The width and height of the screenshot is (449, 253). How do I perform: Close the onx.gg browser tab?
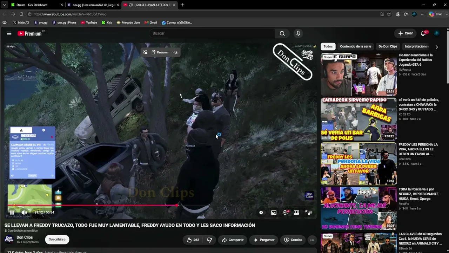[118, 5]
